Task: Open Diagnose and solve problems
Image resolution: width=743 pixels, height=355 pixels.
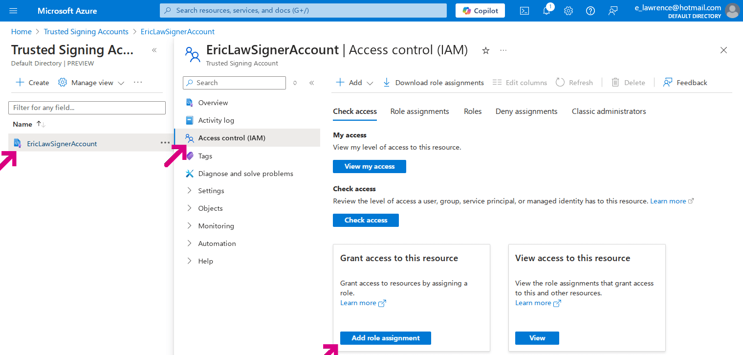Action: (247, 174)
